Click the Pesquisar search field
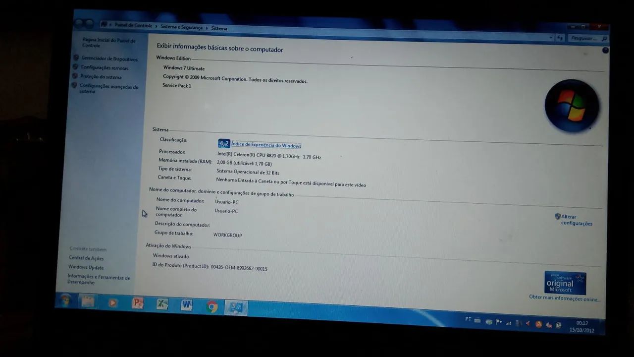 click(588, 38)
